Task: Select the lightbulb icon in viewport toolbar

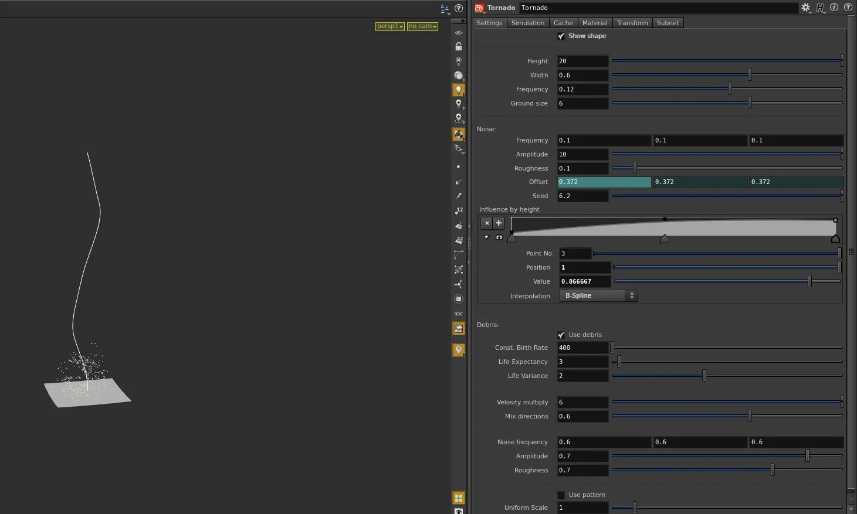Action: pos(458,89)
